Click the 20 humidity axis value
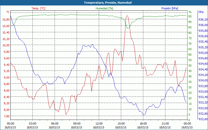Viewport: 208px width, 130px height. coord(190,98)
